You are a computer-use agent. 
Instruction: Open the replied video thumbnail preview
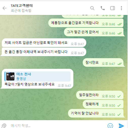tap(10, 76)
